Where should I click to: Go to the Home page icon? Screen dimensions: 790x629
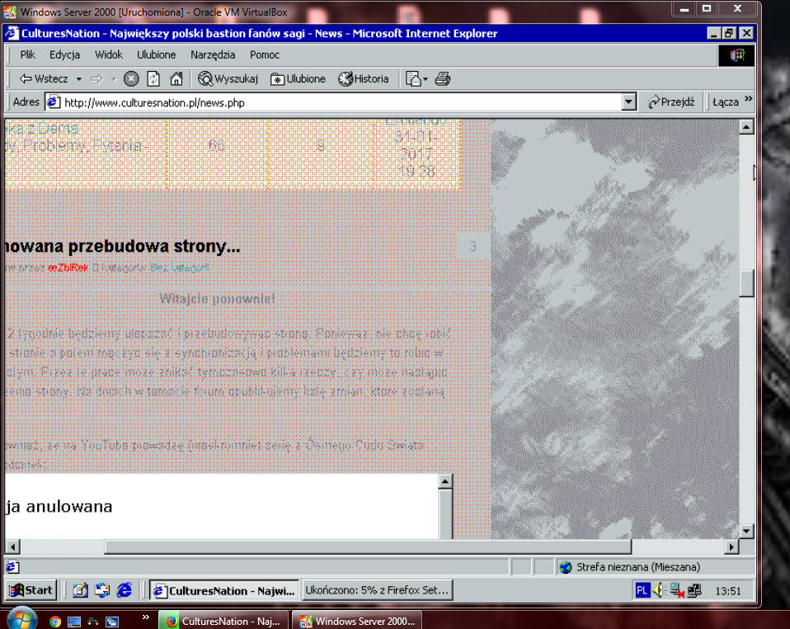pyautogui.click(x=176, y=78)
